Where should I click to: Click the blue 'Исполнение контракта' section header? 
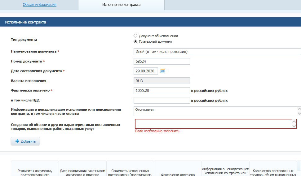tap(151, 22)
